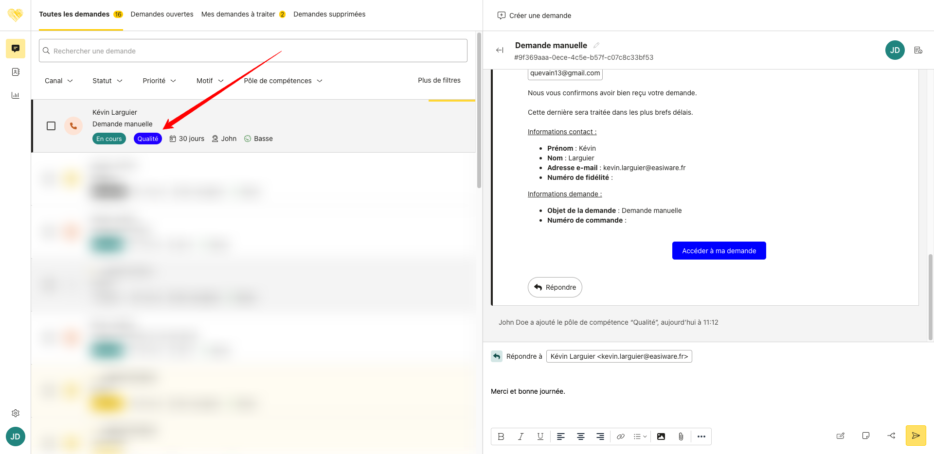Screen dimensions: 934x454
Task: Click the pencil icon to rename request
Action: tap(596, 45)
